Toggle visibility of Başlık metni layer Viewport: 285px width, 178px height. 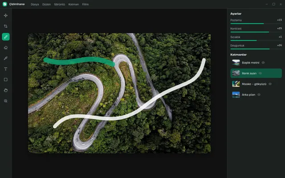point(263,63)
